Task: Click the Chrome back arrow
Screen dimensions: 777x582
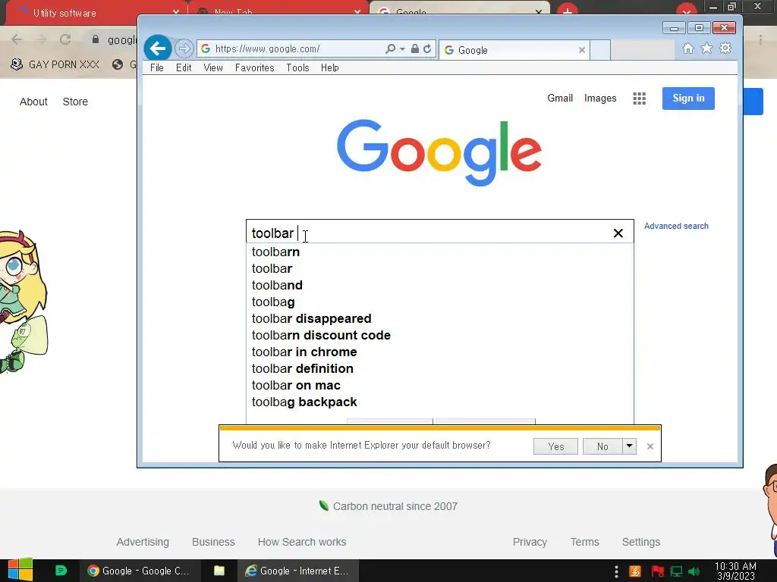Action: (x=17, y=39)
